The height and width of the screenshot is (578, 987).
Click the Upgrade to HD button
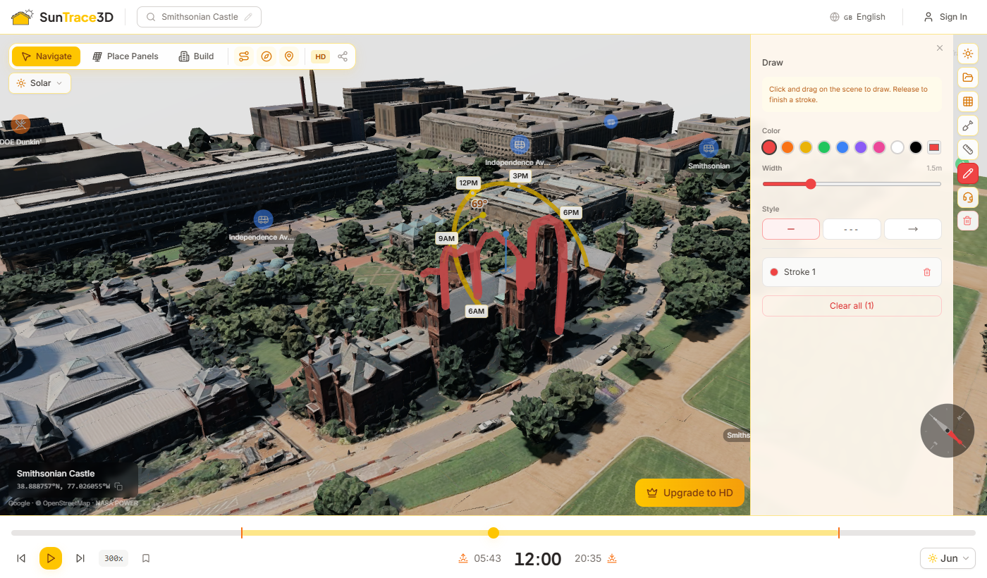[x=689, y=493]
